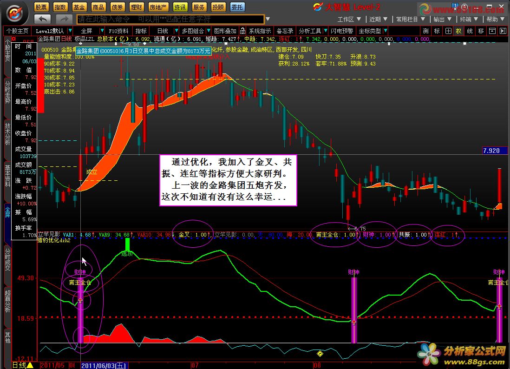Open the 基金 funds category
Screen dimensions: 510x369
tap(79, 7)
